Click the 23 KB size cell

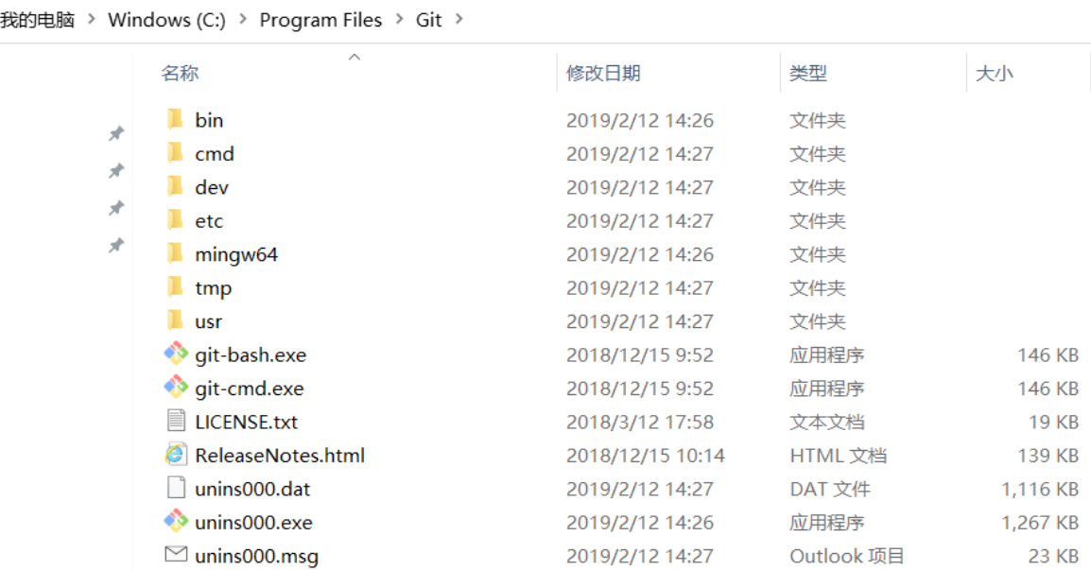point(1054,556)
